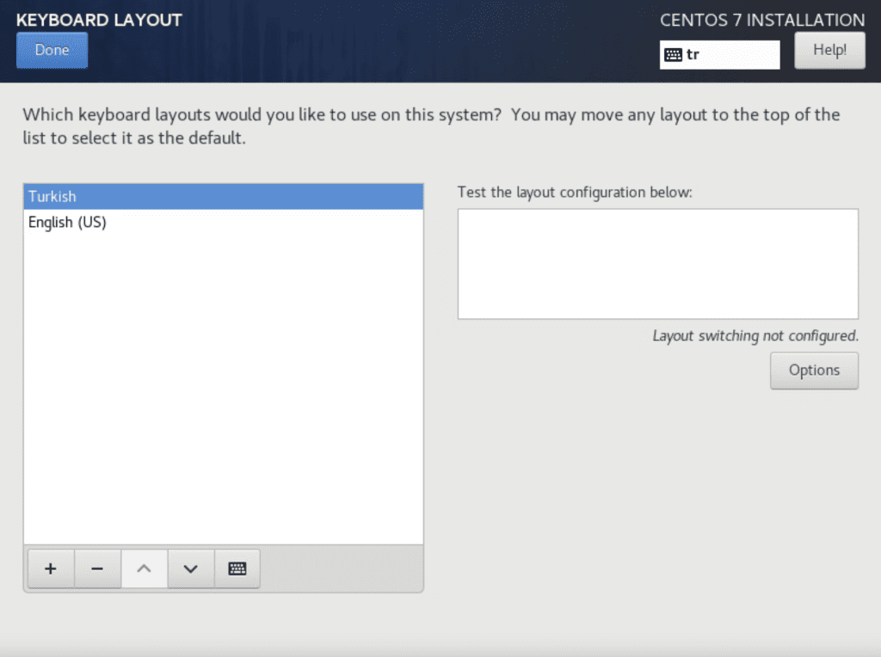Open layout switching Options

pos(814,370)
